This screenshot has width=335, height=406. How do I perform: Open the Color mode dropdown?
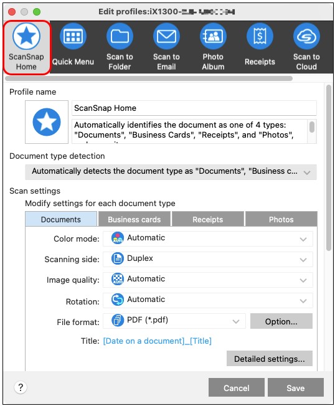click(207, 238)
